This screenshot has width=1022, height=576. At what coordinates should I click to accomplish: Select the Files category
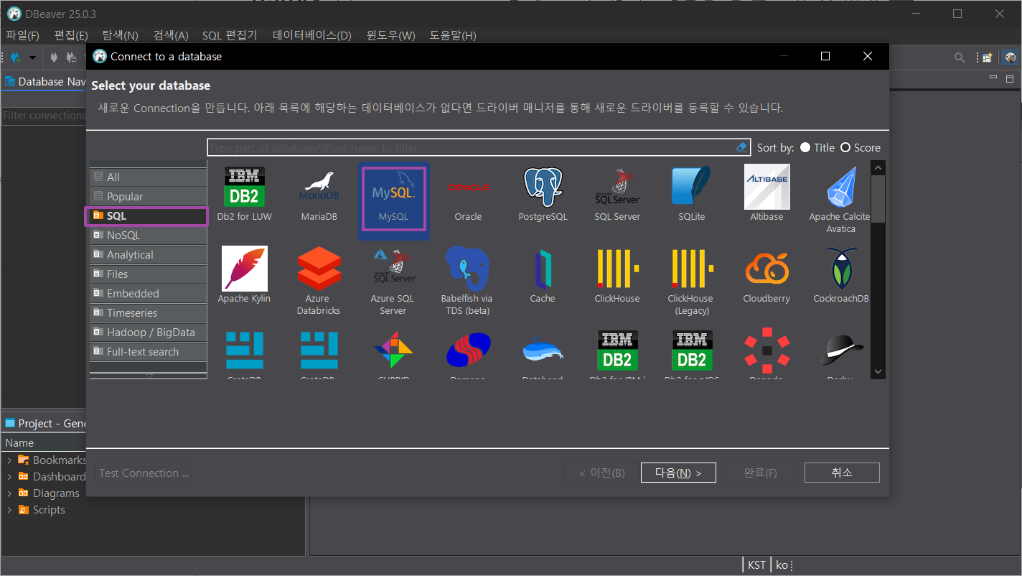point(149,274)
